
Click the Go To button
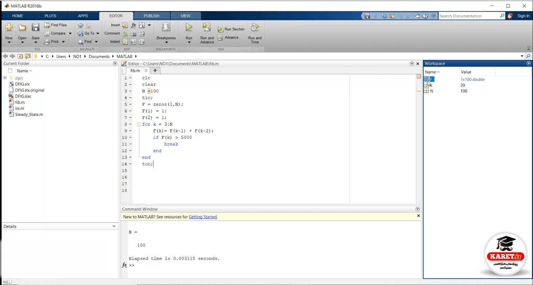[x=86, y=33]
